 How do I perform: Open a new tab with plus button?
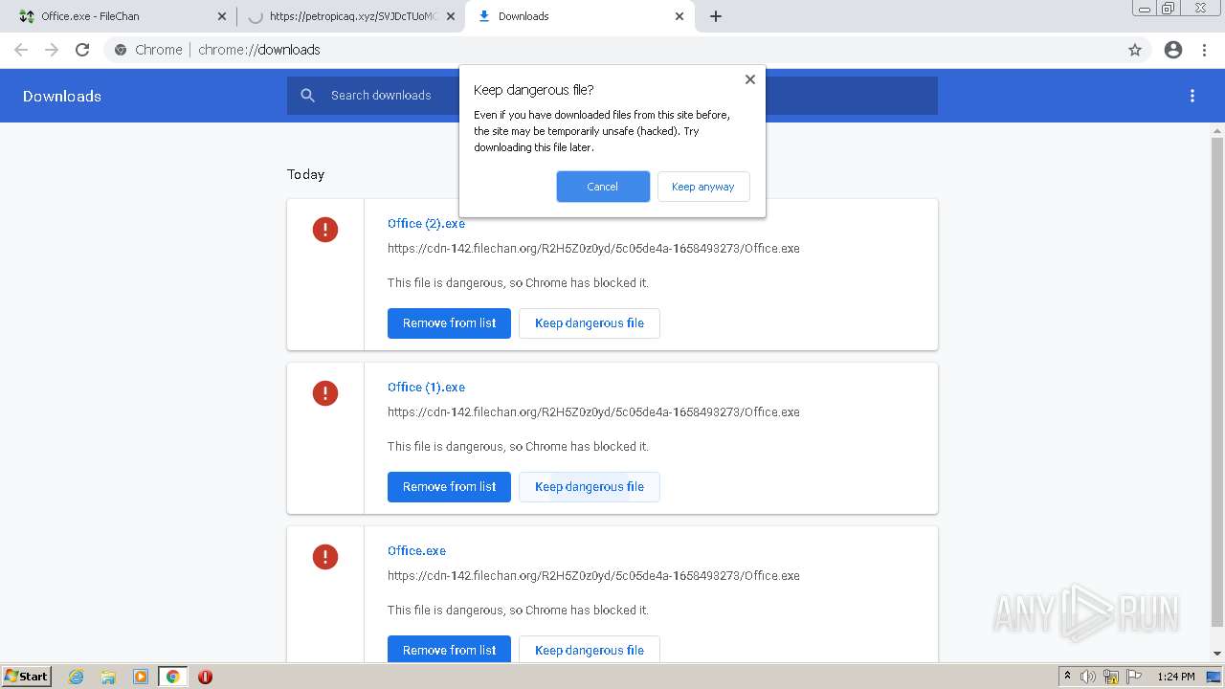coord(716,16)
